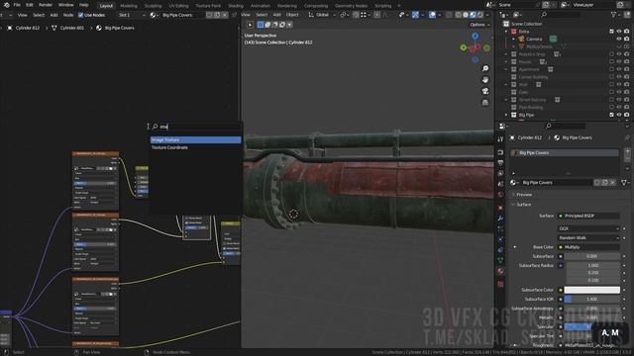Open the Render properties tab icon
This screenshot has width=634, height=356.
(500, 152)
